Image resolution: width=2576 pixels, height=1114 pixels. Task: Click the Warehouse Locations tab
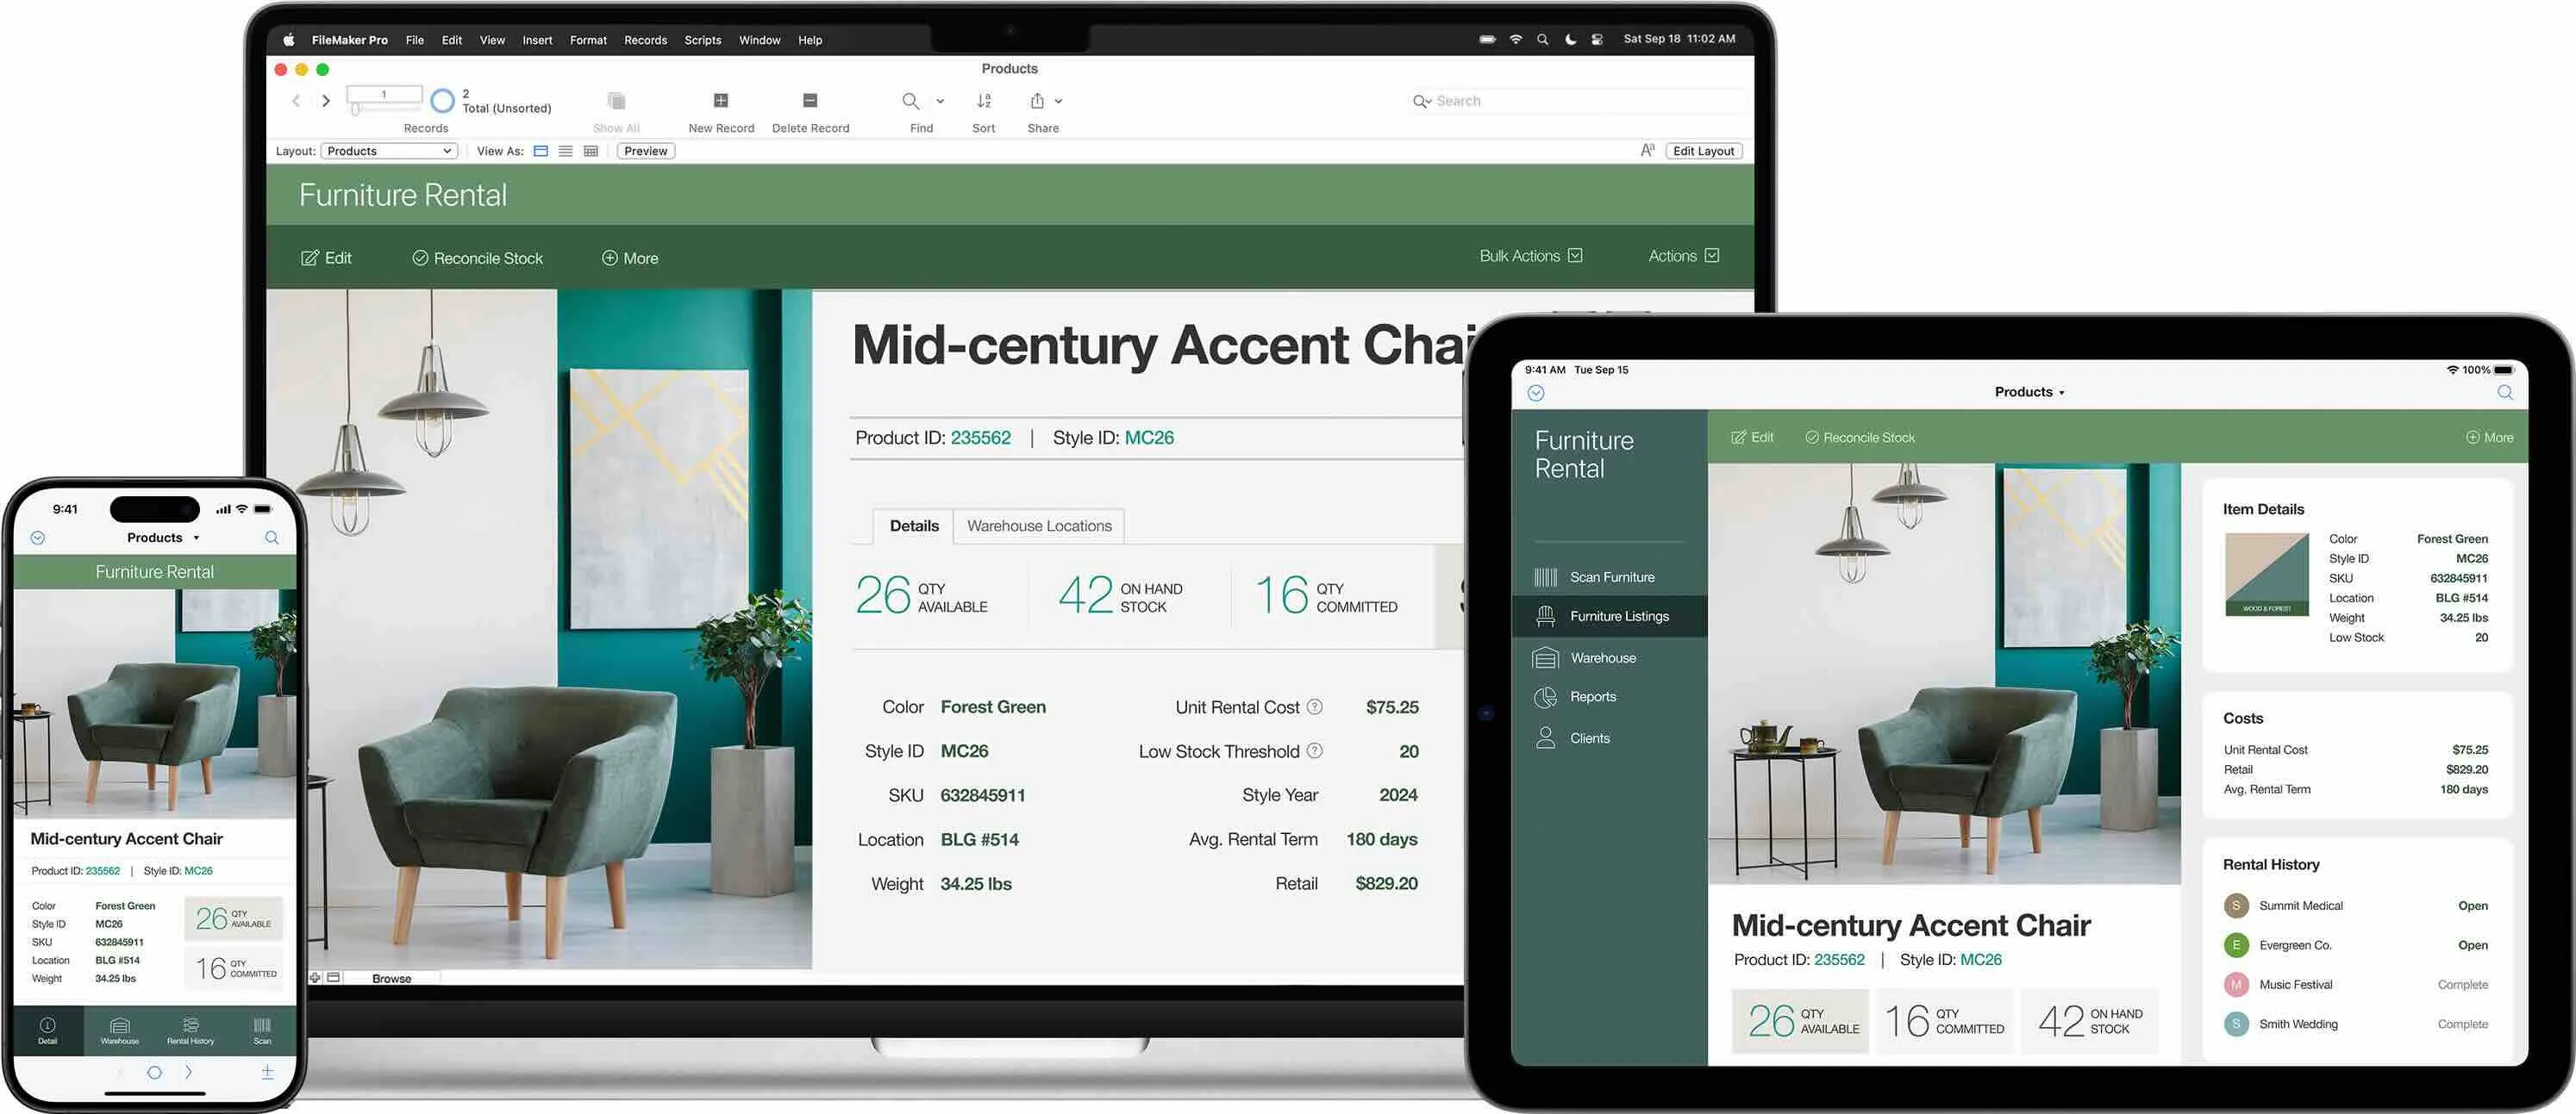click(1036, 525)
